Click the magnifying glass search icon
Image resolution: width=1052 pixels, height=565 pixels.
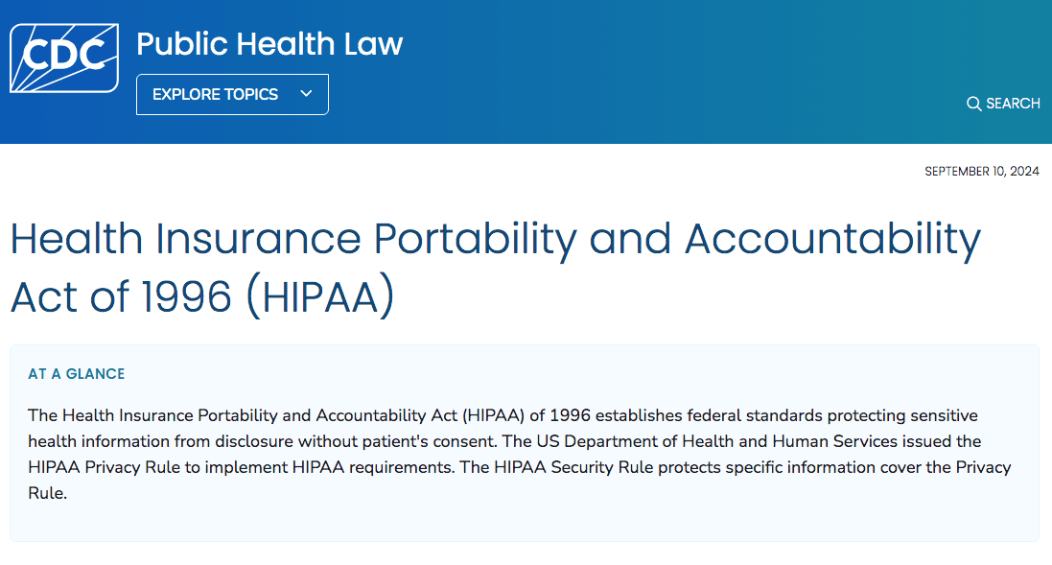pyautogui.click(x=973, y=104)
